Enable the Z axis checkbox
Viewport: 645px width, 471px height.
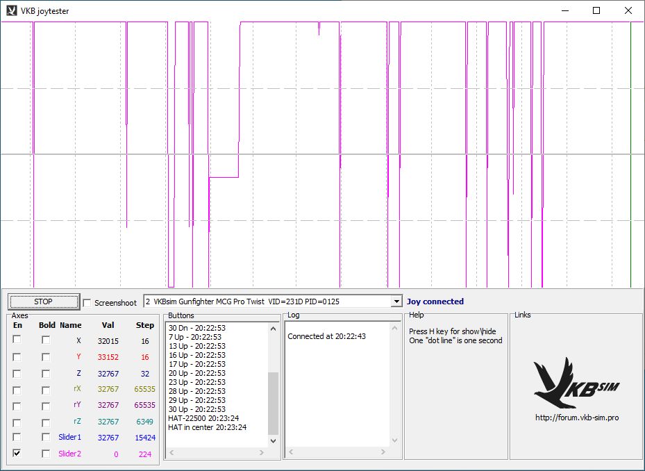[x=17, y=374]
